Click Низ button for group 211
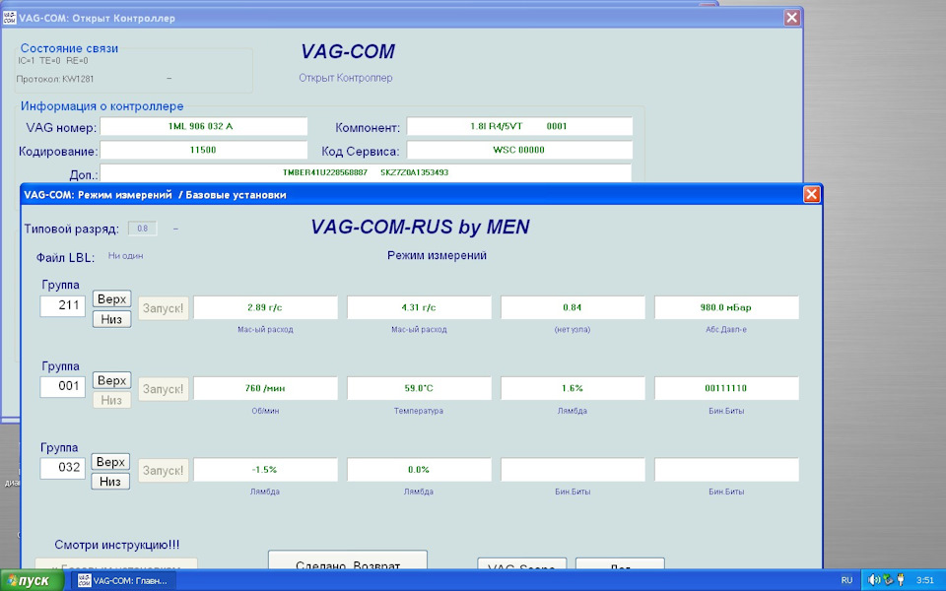Image resolution: width=946 pixels, height=591 pixels. [111, 319]
